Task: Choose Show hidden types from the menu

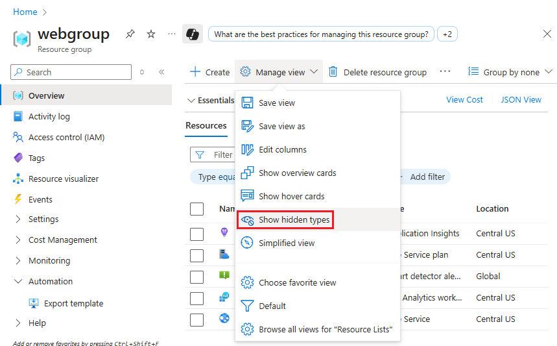Action: point(294,220)
